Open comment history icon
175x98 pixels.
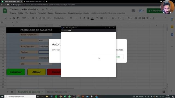[133, 11]
